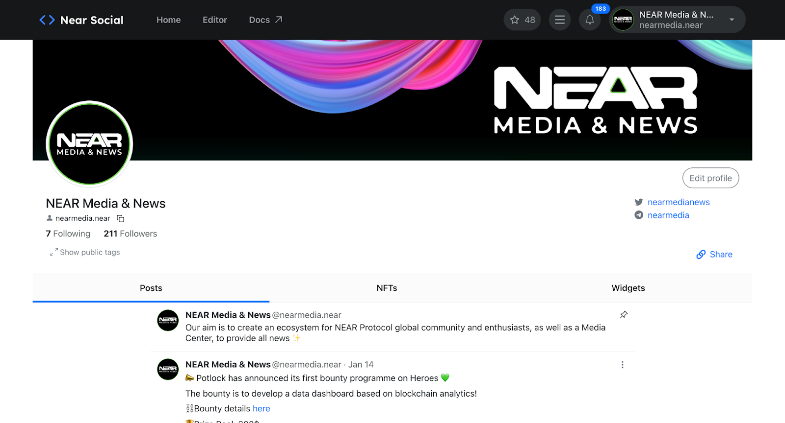Click the NEAR Media & News banner image
The image size is (785, 423).
pyautogui.click(x=392, y=100)
